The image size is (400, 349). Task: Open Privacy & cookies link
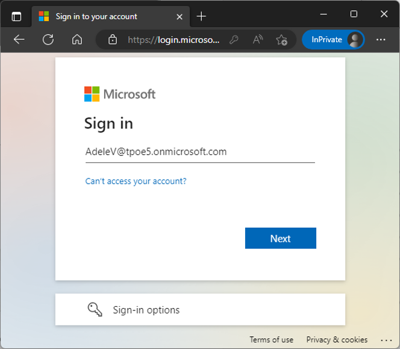point(337,339)
